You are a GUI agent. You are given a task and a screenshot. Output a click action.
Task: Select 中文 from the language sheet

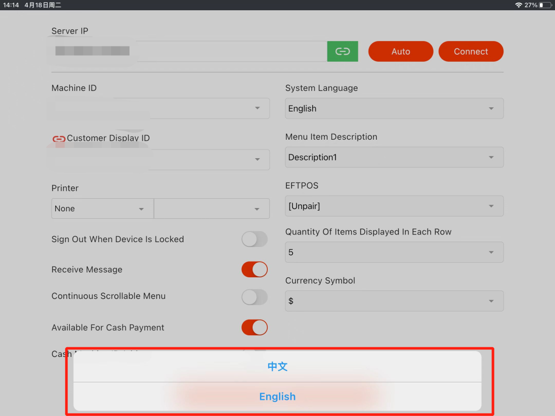coord(277,367)
